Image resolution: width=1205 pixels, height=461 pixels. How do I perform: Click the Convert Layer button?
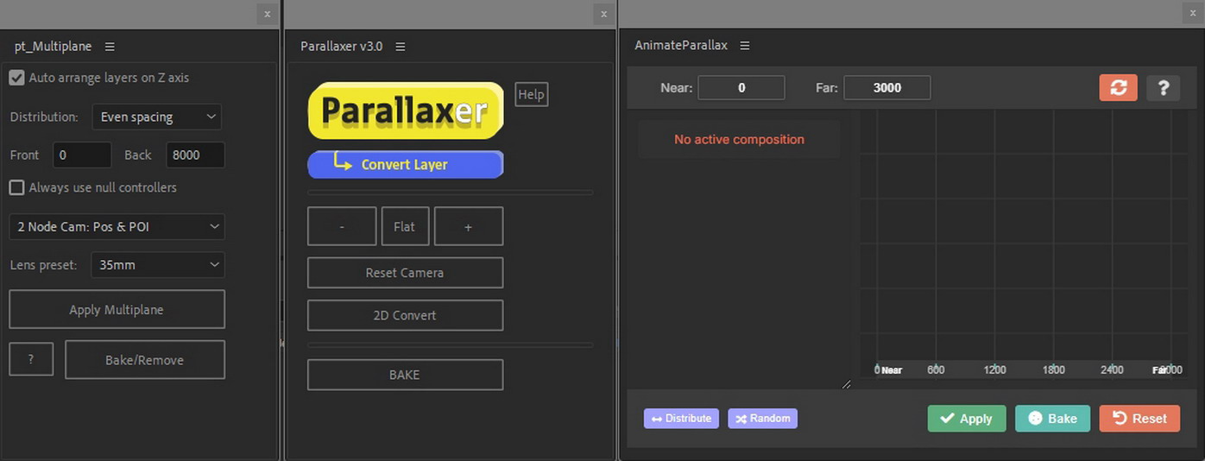point(406,164)
